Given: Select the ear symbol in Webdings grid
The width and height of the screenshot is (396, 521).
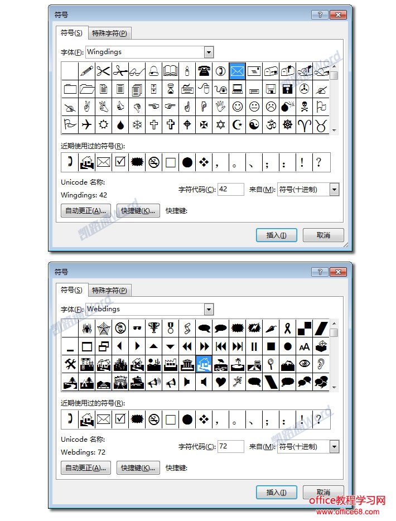Looking at the screenshot, I should [x=321, y=364].
